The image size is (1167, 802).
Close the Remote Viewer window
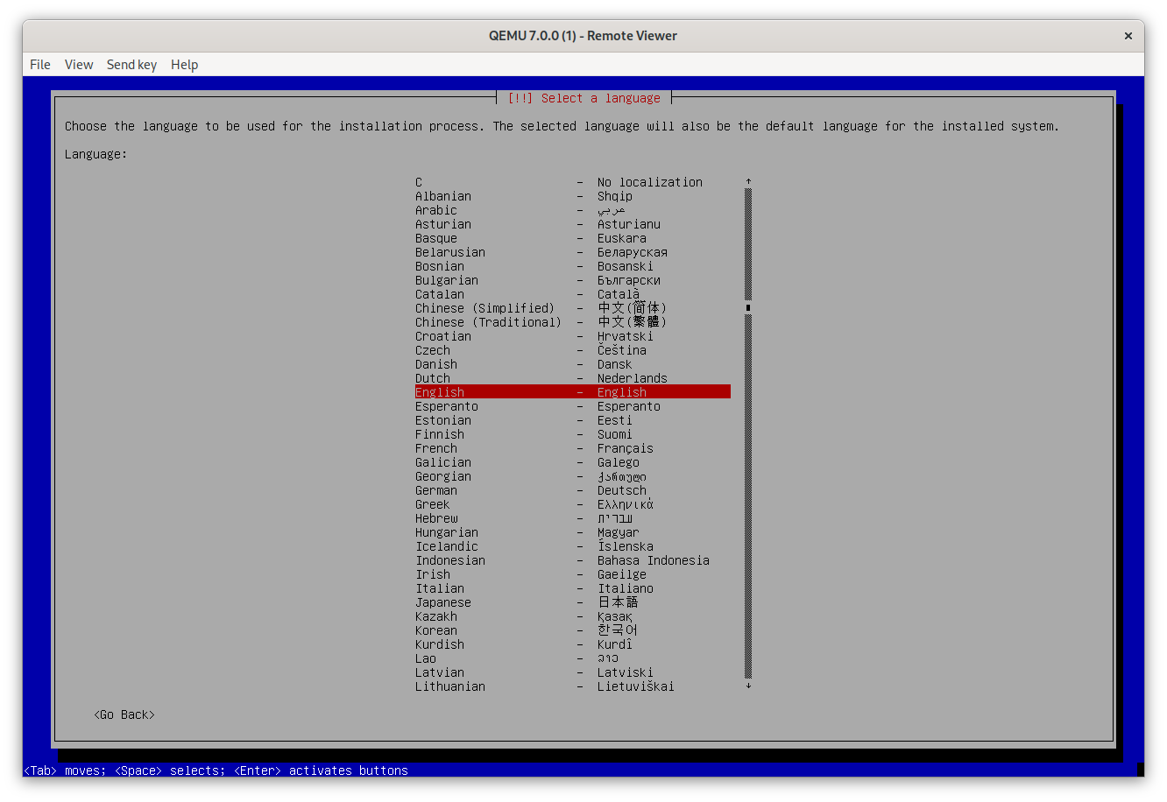1128,36
